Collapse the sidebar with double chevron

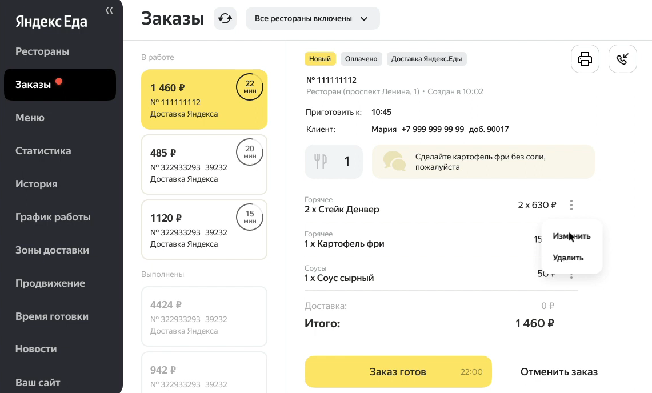pyautogui.click(x=109, y=10)
